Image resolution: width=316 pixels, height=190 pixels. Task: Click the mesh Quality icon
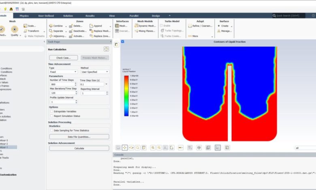(15, 29)
